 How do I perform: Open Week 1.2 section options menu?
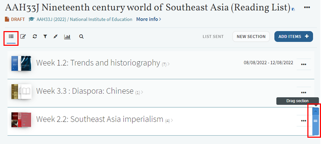click(303, 64)
